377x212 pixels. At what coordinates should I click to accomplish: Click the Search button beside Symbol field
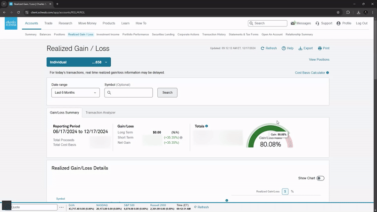tap(167, 92)
